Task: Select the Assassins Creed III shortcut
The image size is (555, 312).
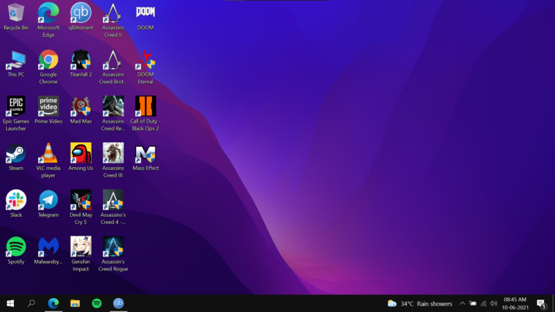Action: pyautogui.click(x=113, y=160)
